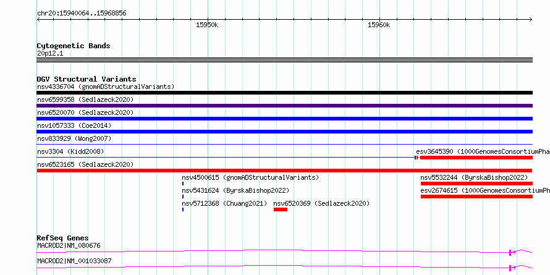This screenshot has height=275, width=550.
Task: Open the DGV Structural Variants track heading
Action: (87, 79)
